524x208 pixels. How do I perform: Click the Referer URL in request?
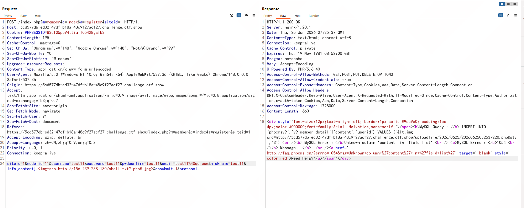pyautogui.click(x=129, y=132)
